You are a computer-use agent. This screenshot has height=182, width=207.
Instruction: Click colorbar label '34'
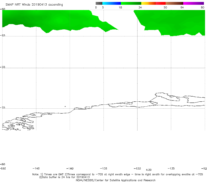pyautogui.click(x=140, y=7)
